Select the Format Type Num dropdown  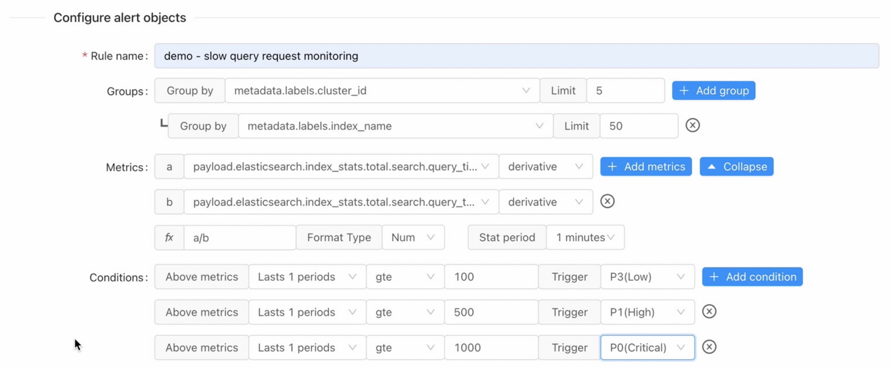click(x=412, y=237)
